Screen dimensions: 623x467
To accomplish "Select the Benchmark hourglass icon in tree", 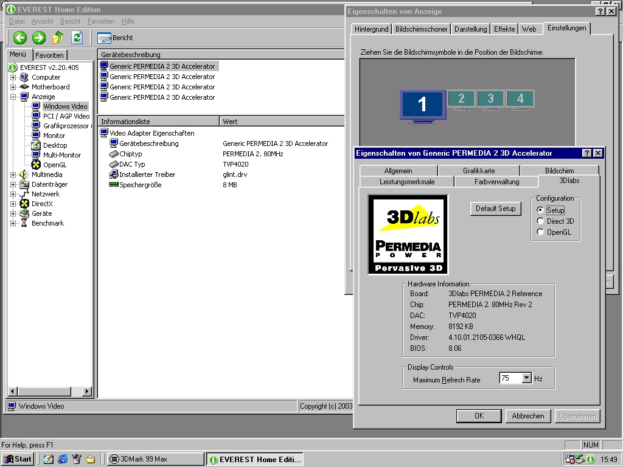I will [x=24, y=223].
